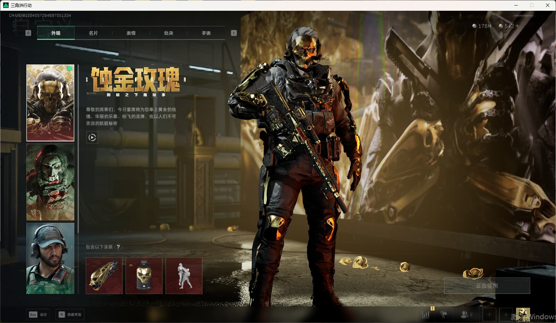Click the 正在使用 button
The height and width of the screenshot is (323, 556).
click(487, 286)
